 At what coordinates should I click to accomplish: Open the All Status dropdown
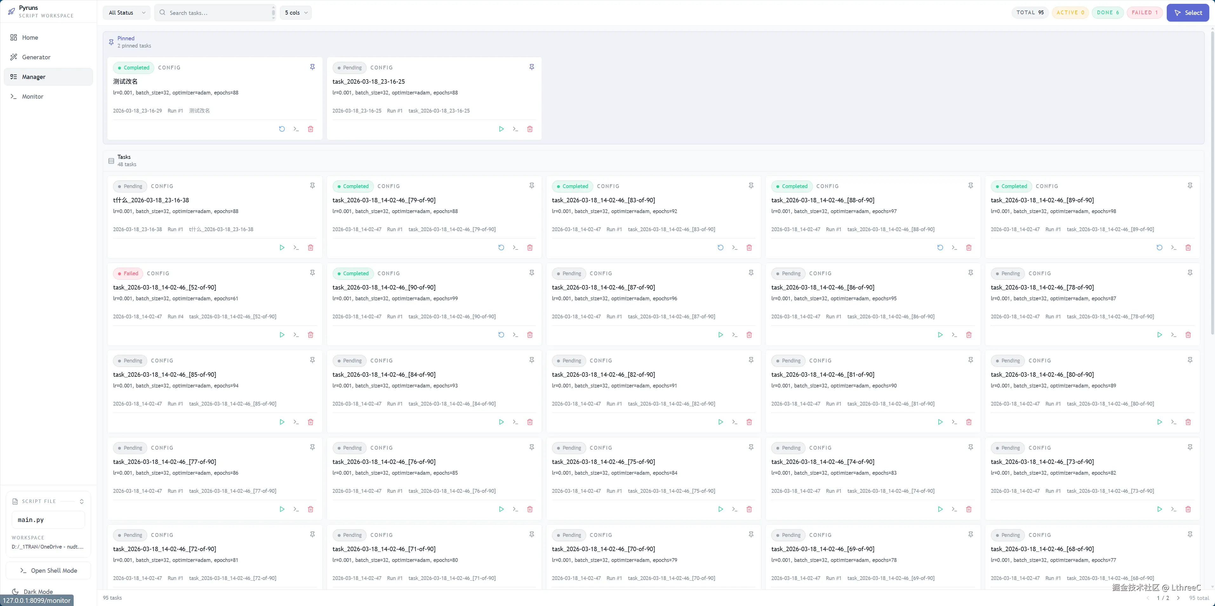pos(126,13)
